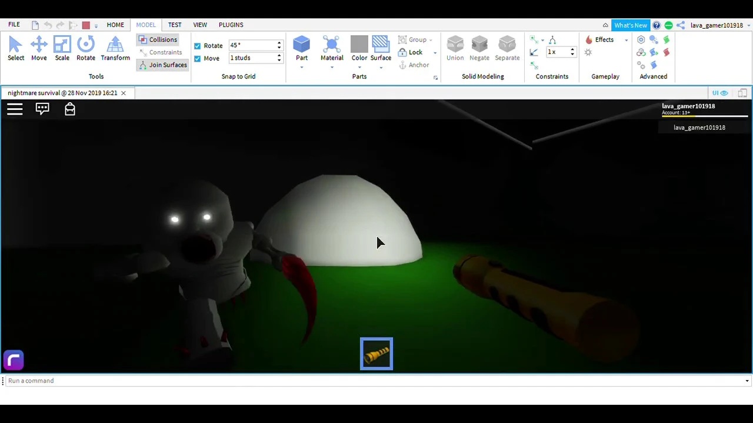The image size is (753, 423).
Task: Switch to the VIEW tab
Action: click(x=200, y=25)
